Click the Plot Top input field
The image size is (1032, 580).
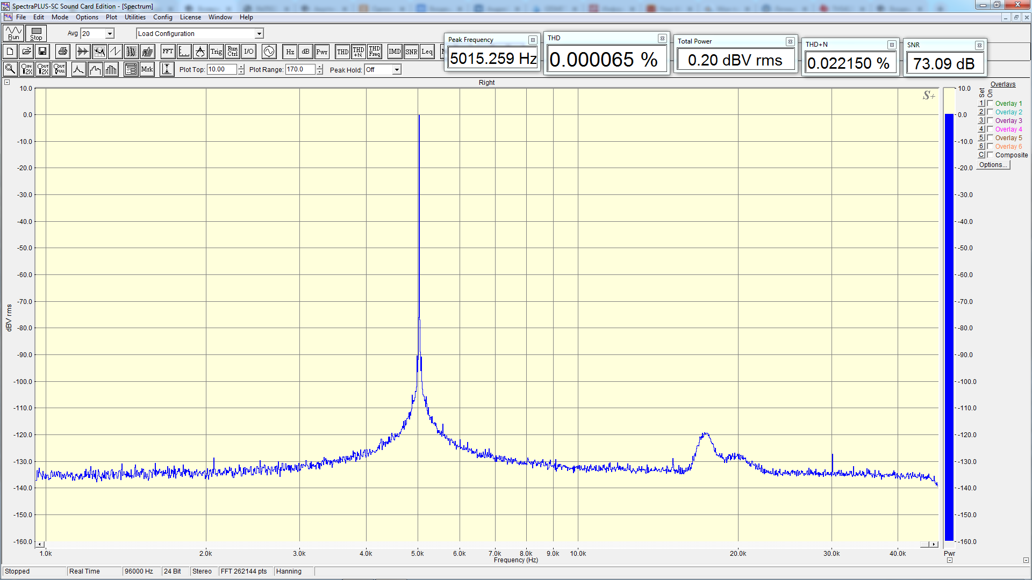click(x=221, y=69)
